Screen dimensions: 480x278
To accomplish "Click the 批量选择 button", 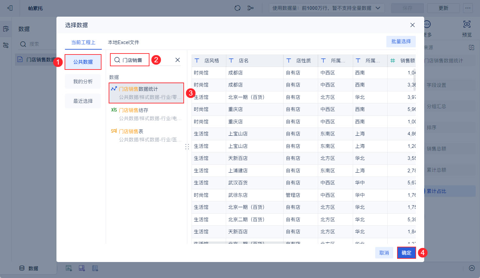I will (401, 41).
